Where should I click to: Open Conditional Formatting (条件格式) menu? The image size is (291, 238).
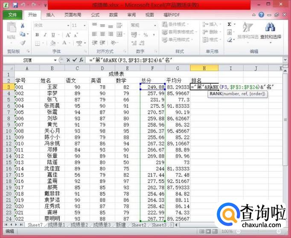175,24
